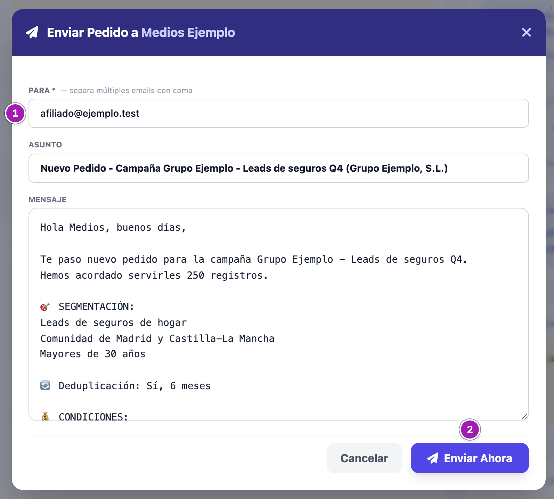Click the line "Leads de seguros de hogar"
Screen dimensions: 554x499
113,323
